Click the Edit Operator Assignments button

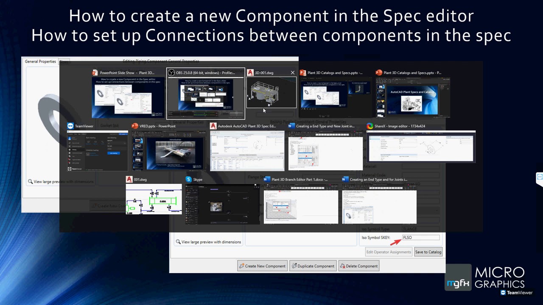click(389, 252)
